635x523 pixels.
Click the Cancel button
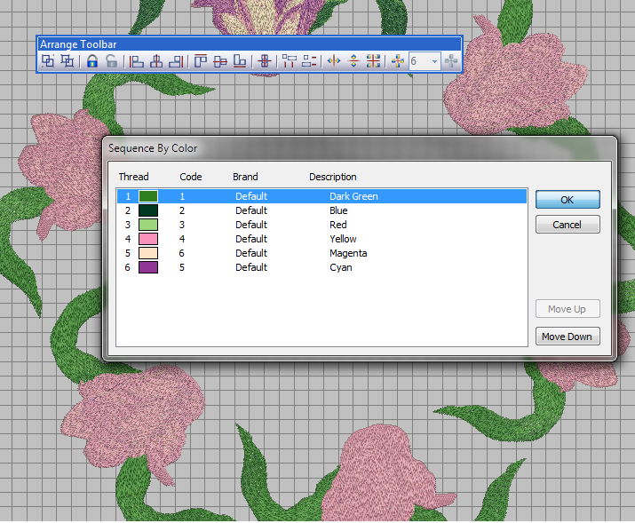click(x=568, y=225)
